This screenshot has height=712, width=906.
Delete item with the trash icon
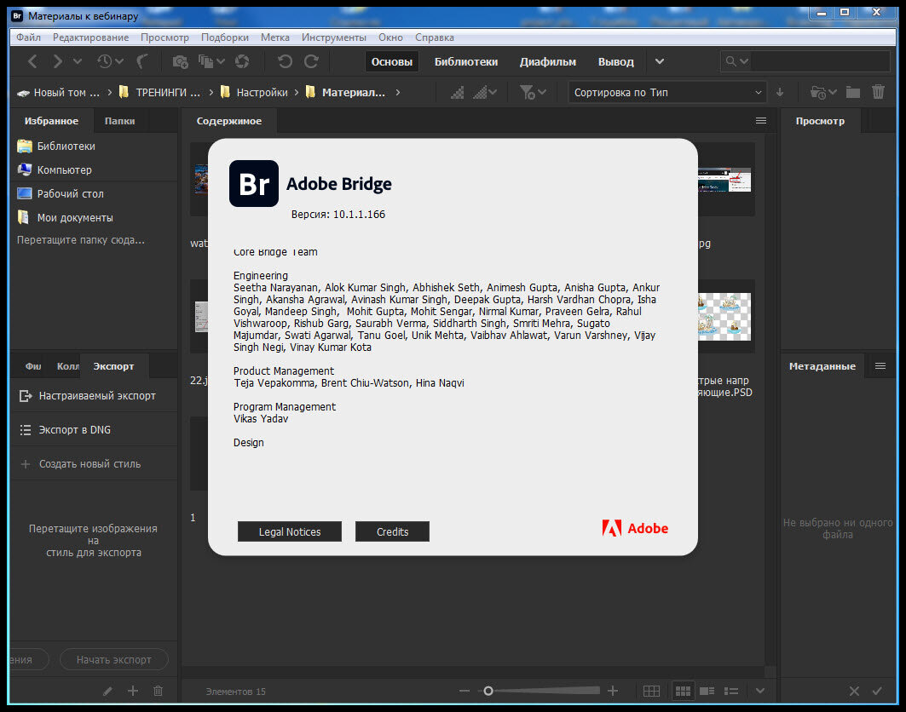[x=878, y=92]
